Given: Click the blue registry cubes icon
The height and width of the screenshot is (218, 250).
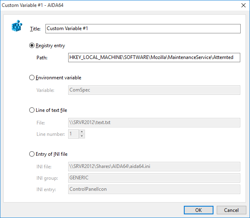Looking at the screenshot, I should 17,26.
